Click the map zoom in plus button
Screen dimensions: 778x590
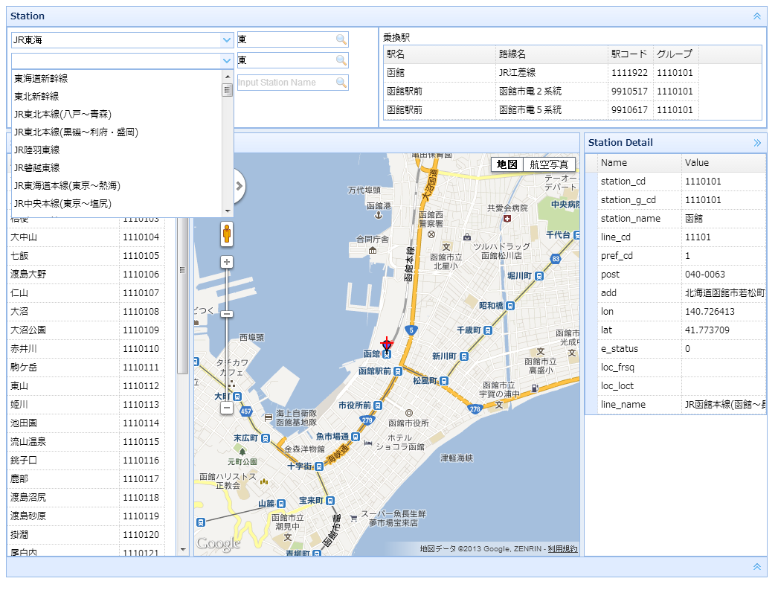click(x=227, y=262)
